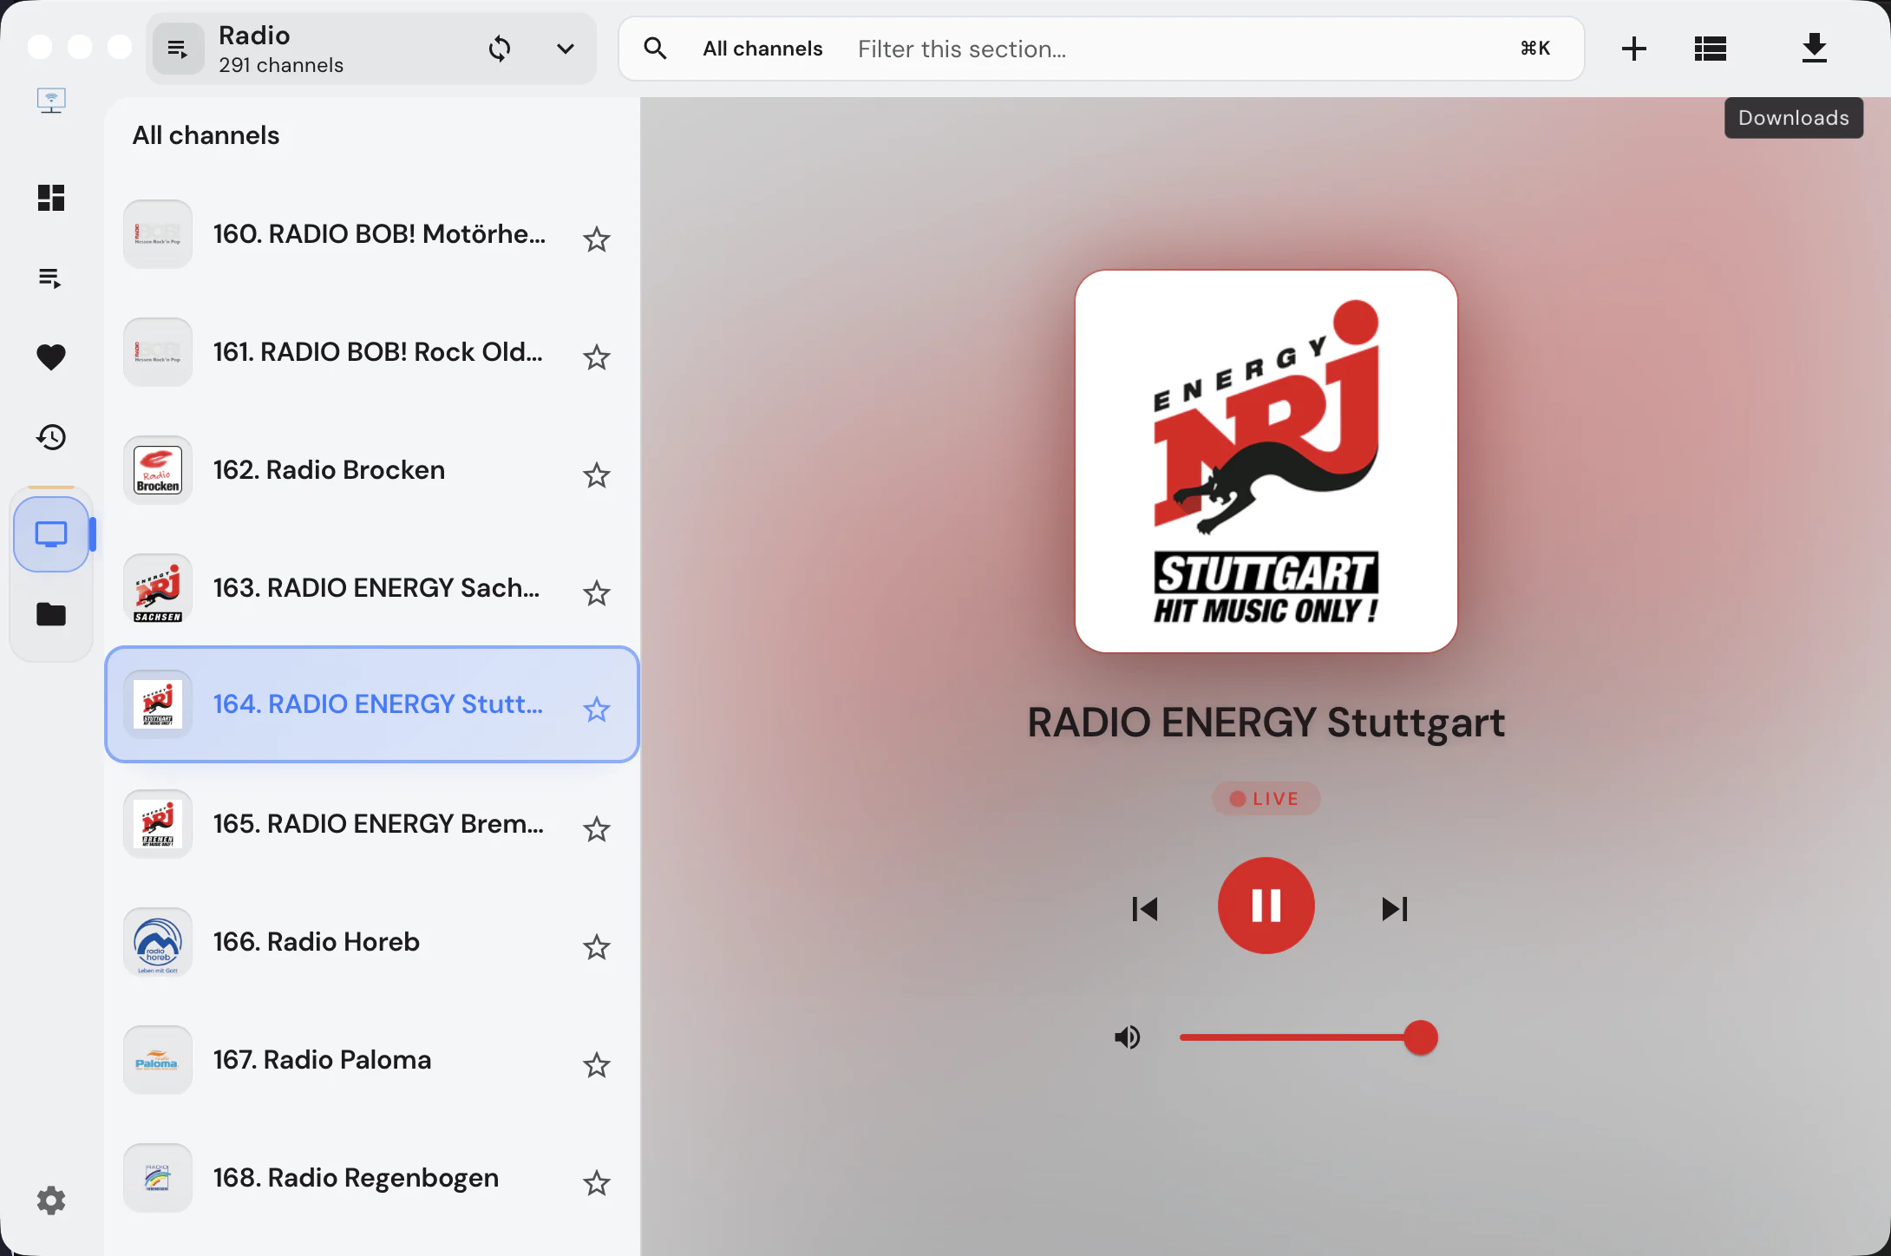Open settings gear in sidebar
This screenshot has height=1256, width=1891.
tap(51, 1200)
